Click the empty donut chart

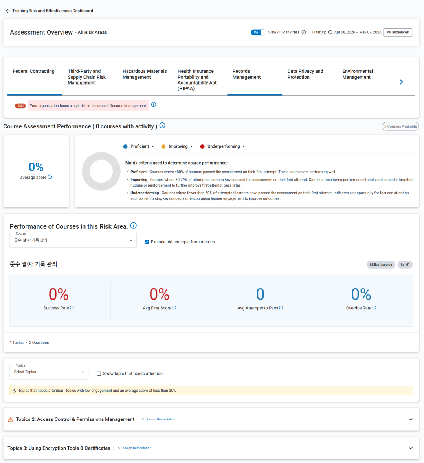pyautogui.click(x=101, y=171)
